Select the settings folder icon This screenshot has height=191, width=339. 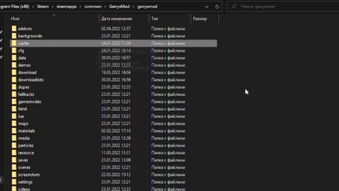tap(14, 182)
